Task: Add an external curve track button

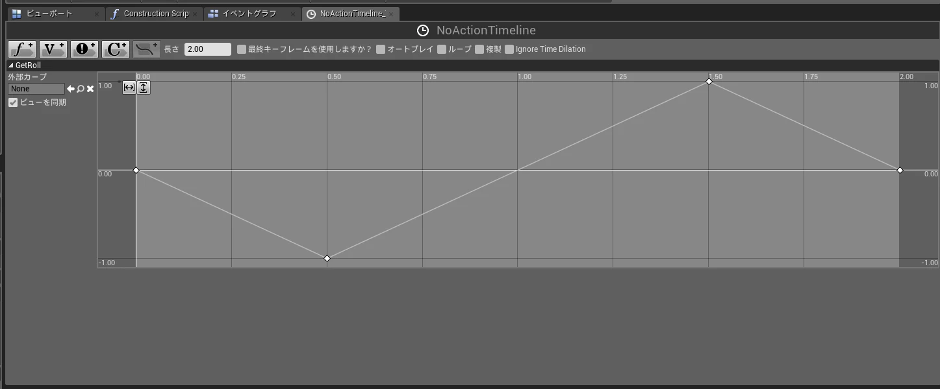Action: (147, 49)
